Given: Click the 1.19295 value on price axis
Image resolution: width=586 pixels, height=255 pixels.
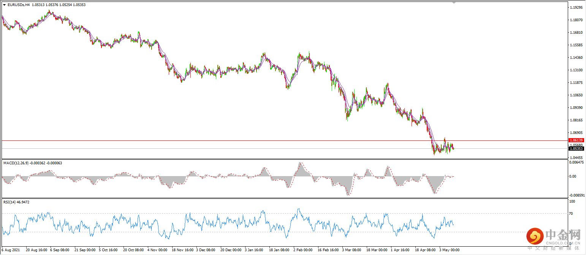Looking at the screenshot, I should tap(576, 7).
